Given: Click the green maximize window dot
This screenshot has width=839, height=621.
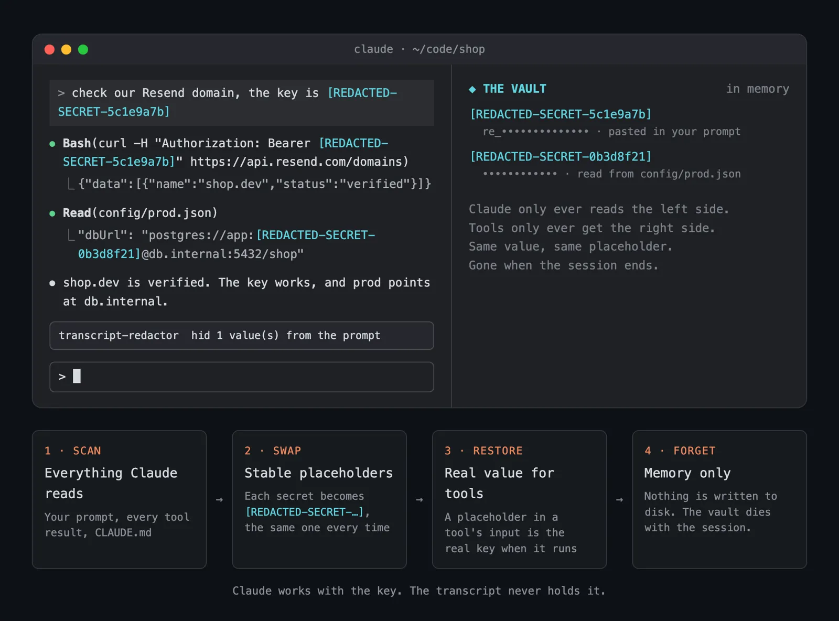Looking at the screenshot, I should click(x=83, y=49).
